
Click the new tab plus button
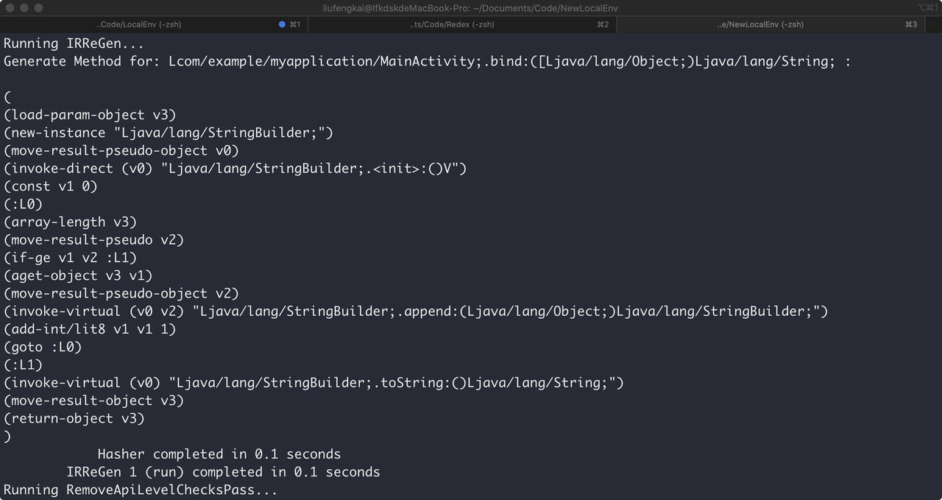(x=933, y=24)
